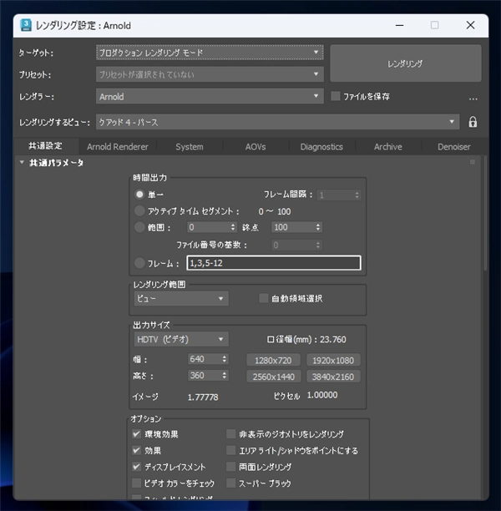
Task: Set output size to 3840x2160 preset
Action: tap(333, 377)
